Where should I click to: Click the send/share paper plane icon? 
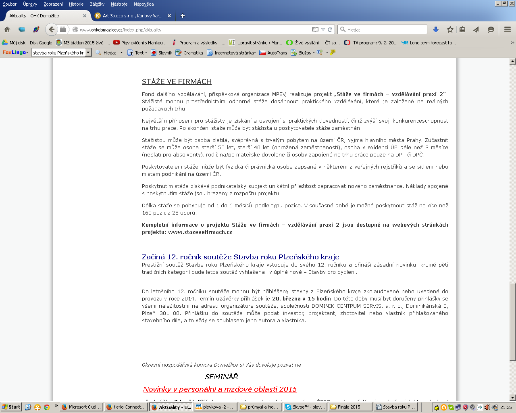coord(476,29)
